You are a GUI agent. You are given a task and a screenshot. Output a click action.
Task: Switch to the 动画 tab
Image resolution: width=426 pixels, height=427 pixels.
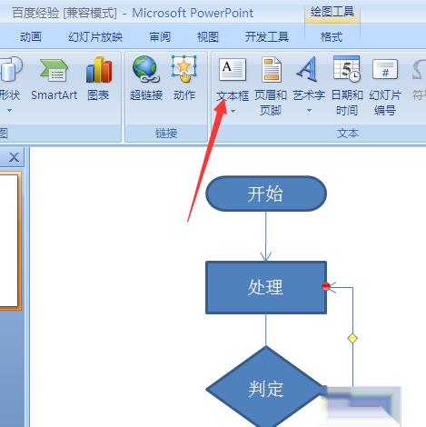click(31, 37)
